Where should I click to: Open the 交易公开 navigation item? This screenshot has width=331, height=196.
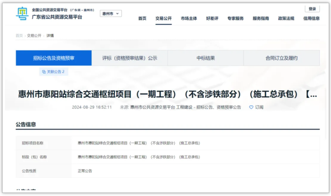(164, 18)
